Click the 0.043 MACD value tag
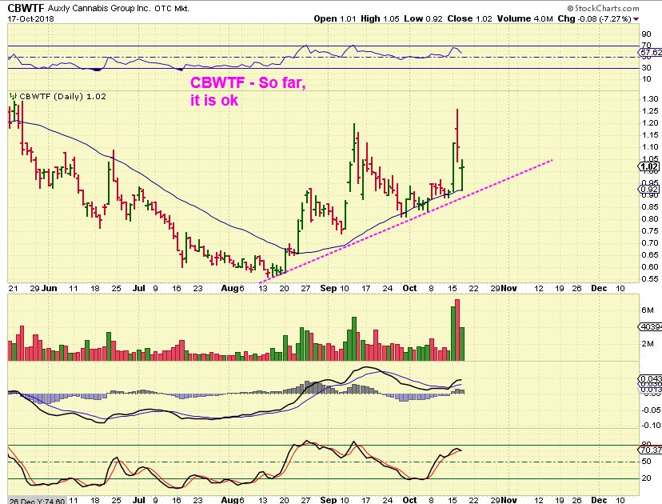 648,378
